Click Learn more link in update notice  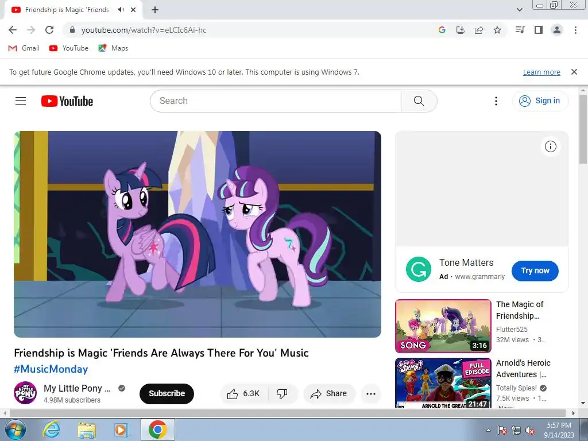[541, 72]
